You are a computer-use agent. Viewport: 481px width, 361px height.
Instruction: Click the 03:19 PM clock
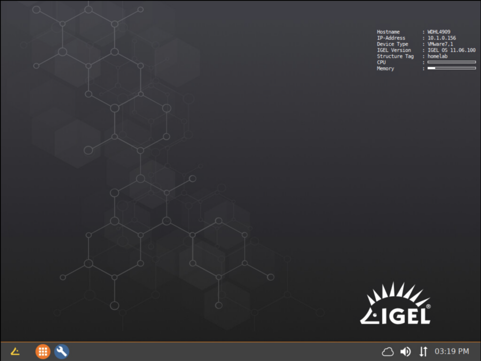[x=452, y=351]
